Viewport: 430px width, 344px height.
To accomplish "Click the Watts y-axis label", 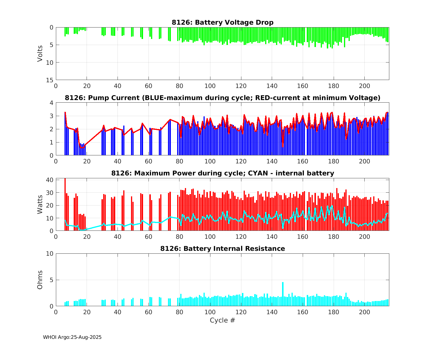I will (40, 204).
